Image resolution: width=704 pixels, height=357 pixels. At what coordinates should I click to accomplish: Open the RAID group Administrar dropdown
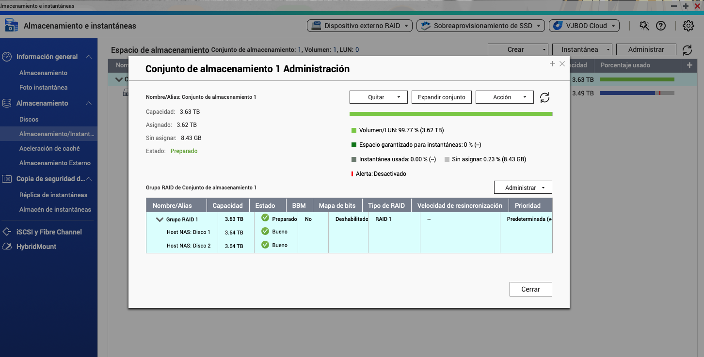pos(523,187)
